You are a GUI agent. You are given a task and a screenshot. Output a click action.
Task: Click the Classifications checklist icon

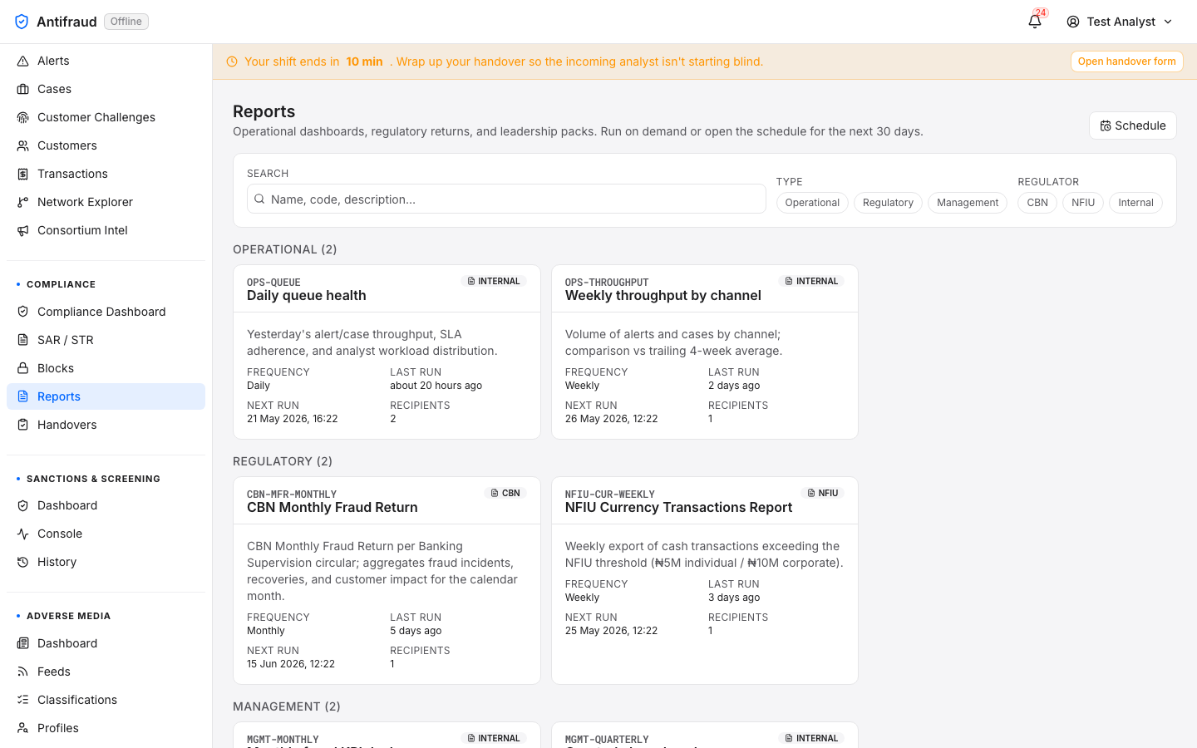pos(23,700)
